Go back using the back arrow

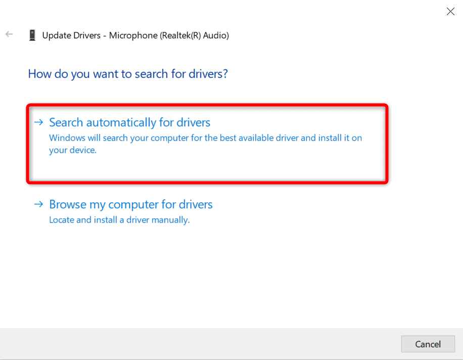click(x=9, y=34)
